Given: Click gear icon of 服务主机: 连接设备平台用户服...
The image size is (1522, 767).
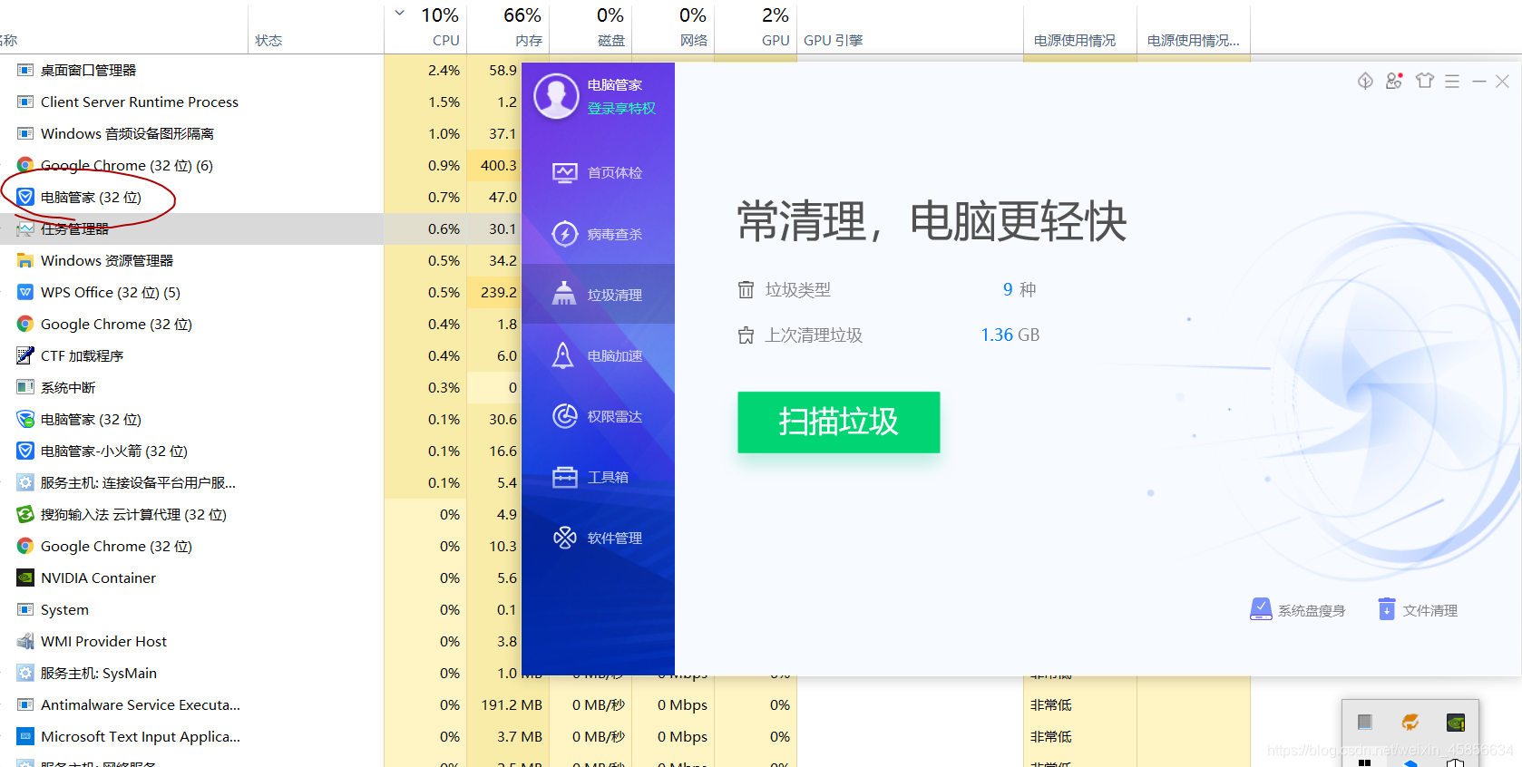Looking at the screenshot, I should click(x=25, y=482).
